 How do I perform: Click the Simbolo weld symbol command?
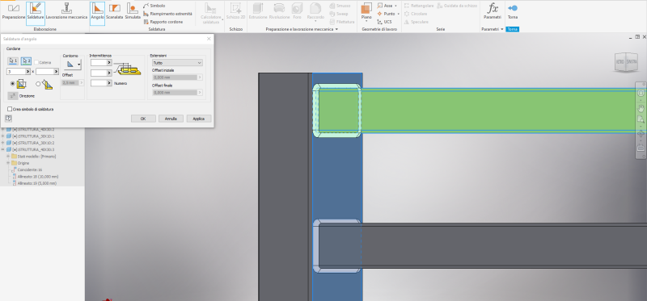(x=154, y=6)
